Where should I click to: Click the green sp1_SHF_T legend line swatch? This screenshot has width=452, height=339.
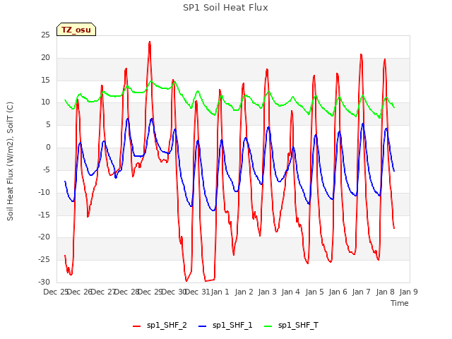pyautogui.click(x=268, y=326)
